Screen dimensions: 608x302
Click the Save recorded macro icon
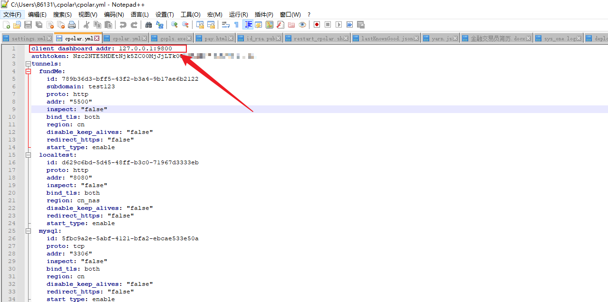[361, 25]
